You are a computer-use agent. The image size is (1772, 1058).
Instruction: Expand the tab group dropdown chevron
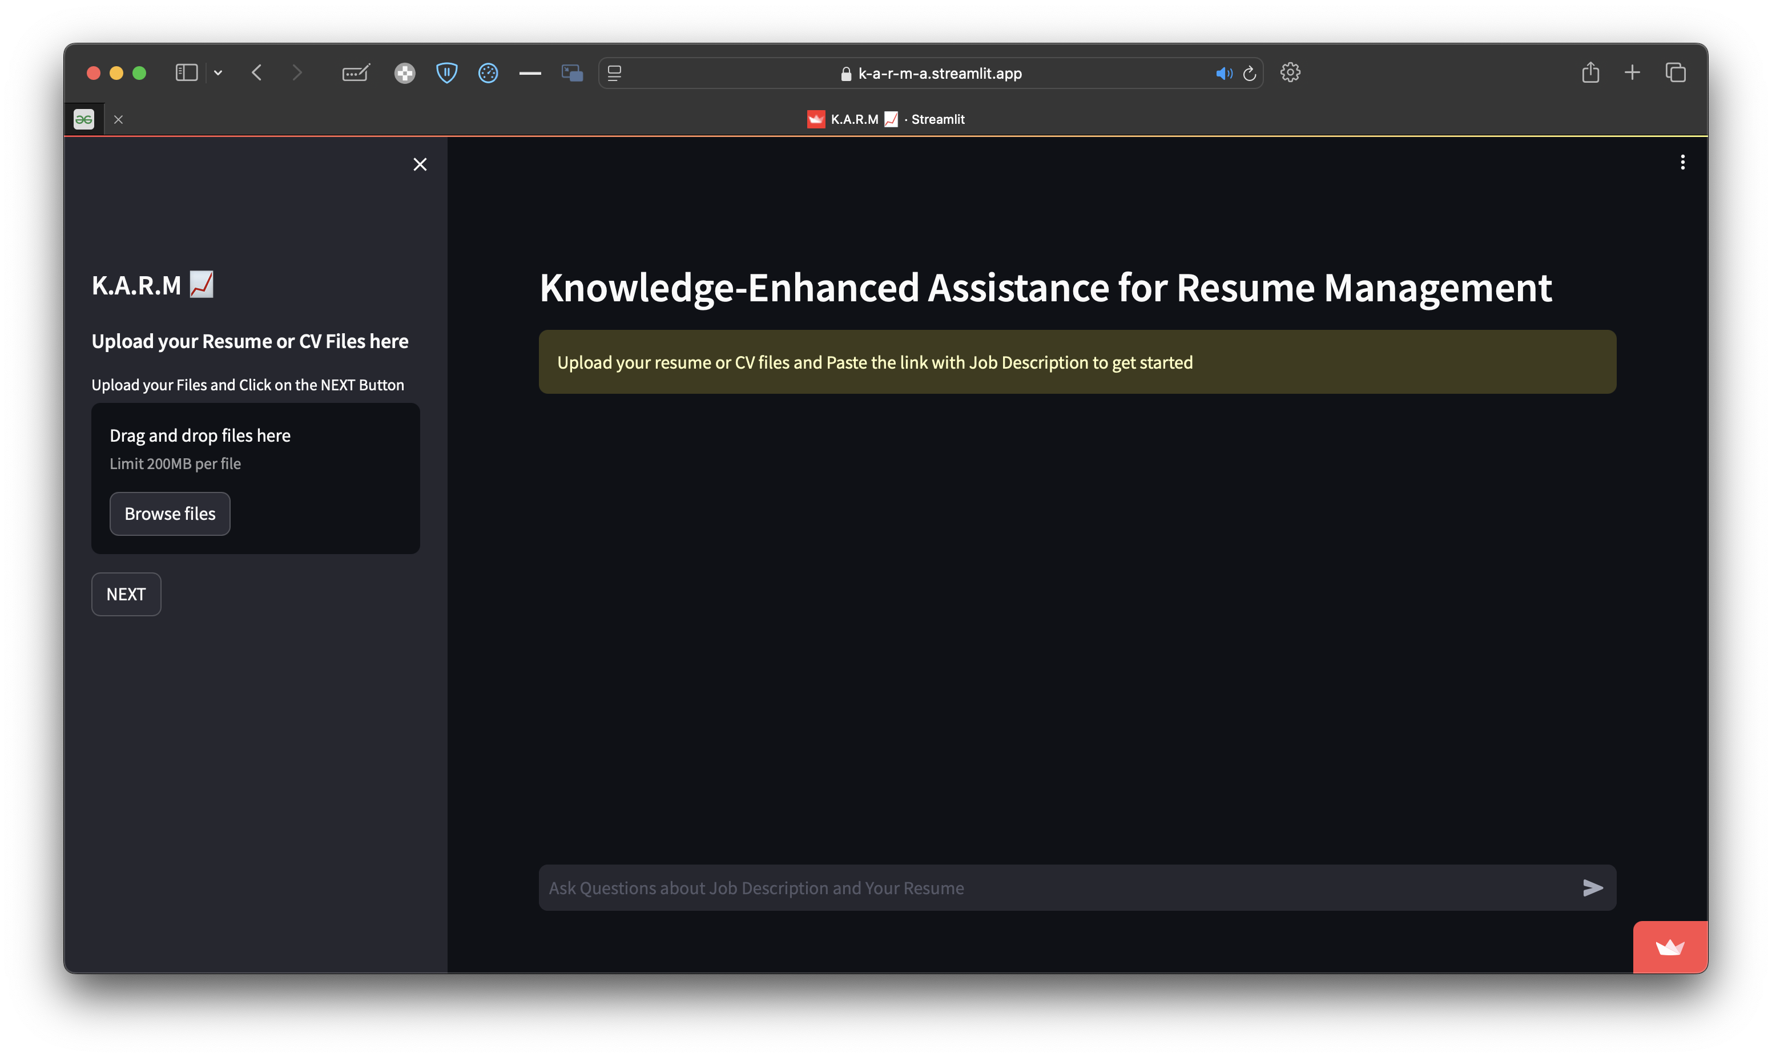point(218,72)
